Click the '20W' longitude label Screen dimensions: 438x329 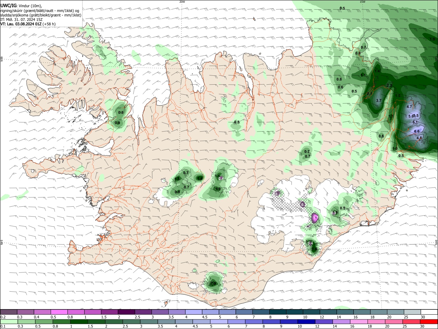(182, 2)
